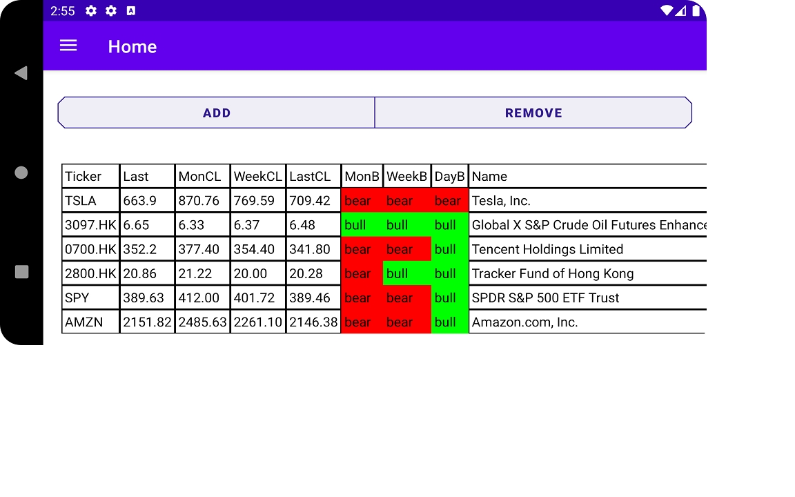Select the Last column header
795x497 pixels.
coord(147,177)
